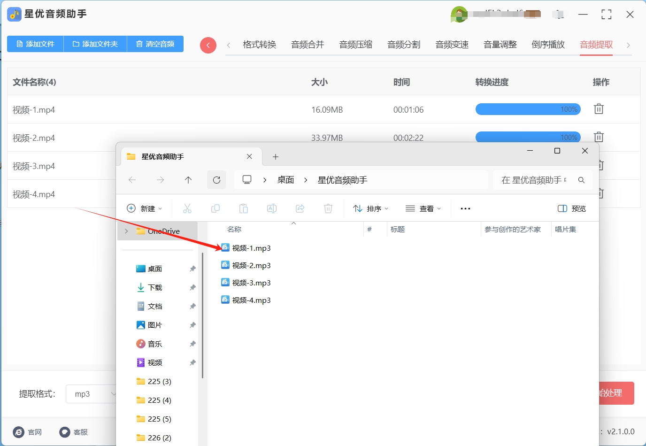The width and height of the screenshot is (646, 446).
Task: Open the 查看 view dropdown
Action: pyautogui.click(x=423, y=208)
